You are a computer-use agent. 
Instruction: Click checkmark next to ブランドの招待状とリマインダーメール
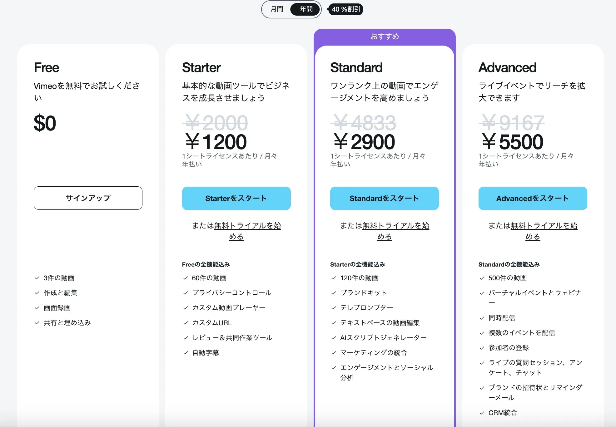[x=482, y=388]
